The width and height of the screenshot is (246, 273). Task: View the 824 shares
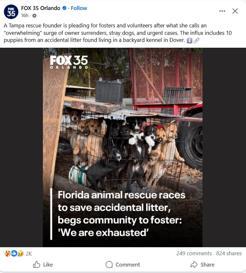pos(229,253)
